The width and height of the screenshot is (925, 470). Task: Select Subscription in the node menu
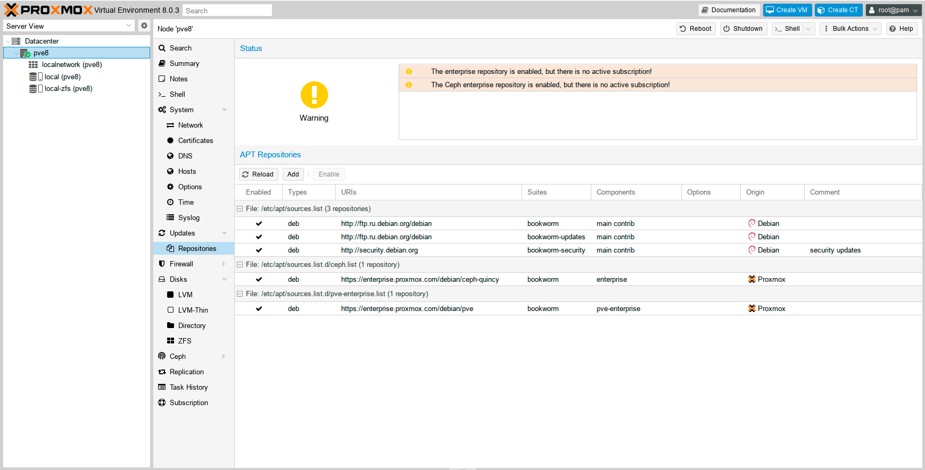point(188,403)
